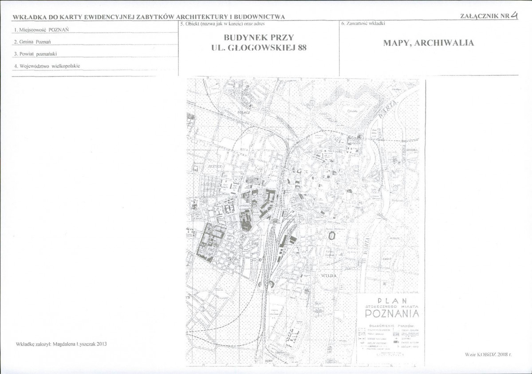The image size is (532, 374).
Task: Click the "SOŁACZ" district label on the map
Action: click(x=244, y=112)
